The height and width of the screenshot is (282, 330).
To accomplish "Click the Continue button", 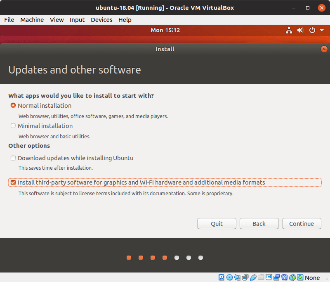I will (x=302, y=223).
